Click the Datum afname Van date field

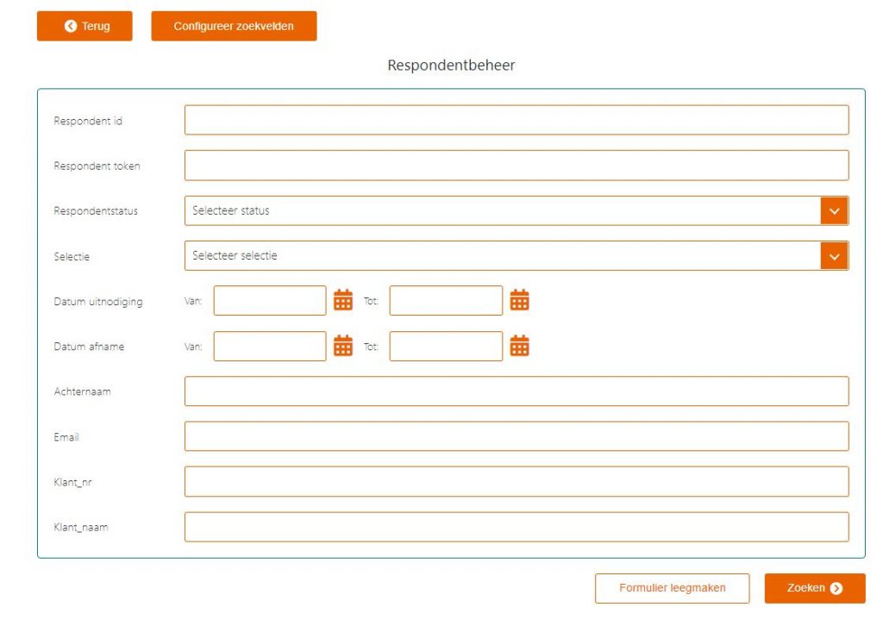pyautogui.click(x=270, y=346)
